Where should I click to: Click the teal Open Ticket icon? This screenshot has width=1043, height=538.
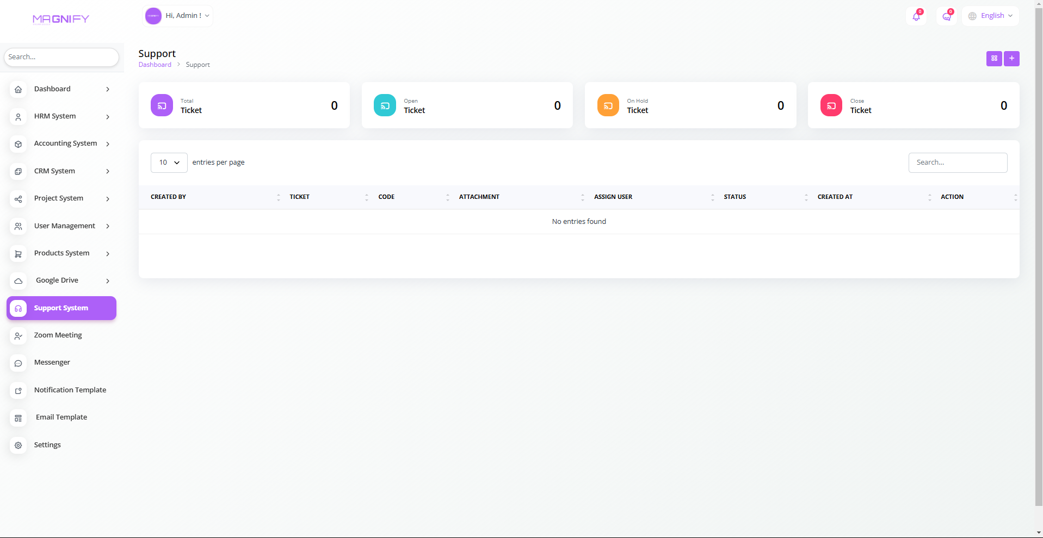385,105
